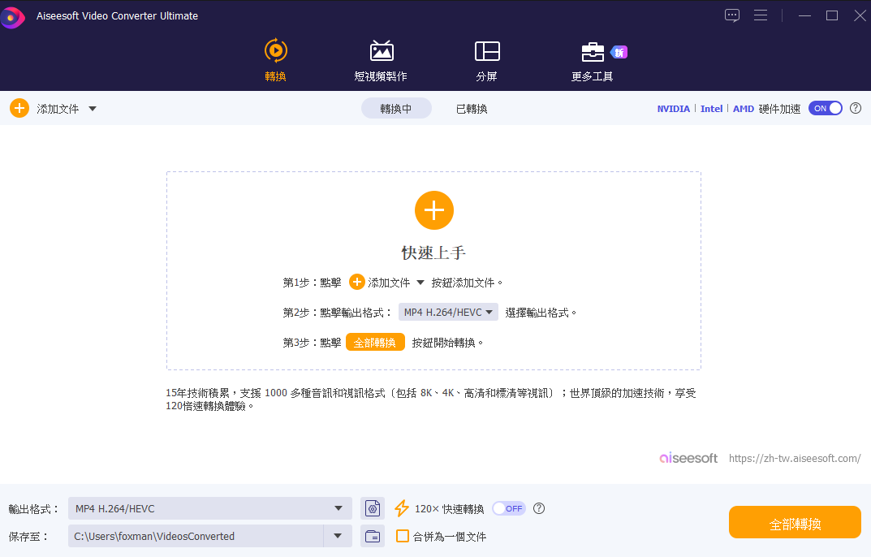Enable 合併為一個文件 checkbox

click(402, 536)
